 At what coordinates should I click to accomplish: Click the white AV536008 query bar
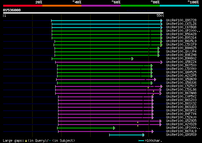[x=83, y=13]
